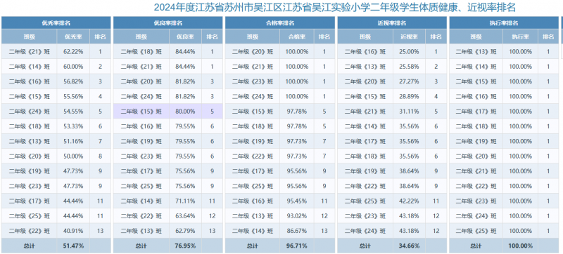Select the 25.58% 近视率 value
563x254 pixels.
tap(409, 67)
